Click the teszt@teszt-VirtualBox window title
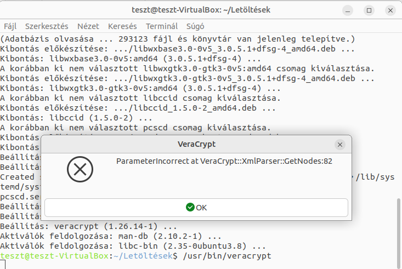Image resolution: width=402 pixels, height=269 pixels. [x=201, y=10]
